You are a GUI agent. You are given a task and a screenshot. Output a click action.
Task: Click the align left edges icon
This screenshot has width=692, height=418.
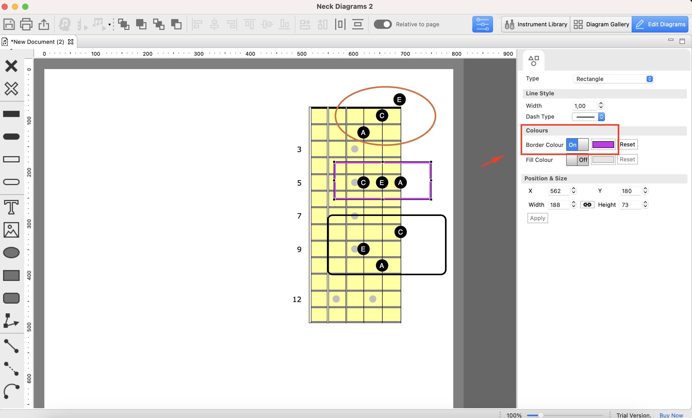pyautogui.click(x=197, y=24)
